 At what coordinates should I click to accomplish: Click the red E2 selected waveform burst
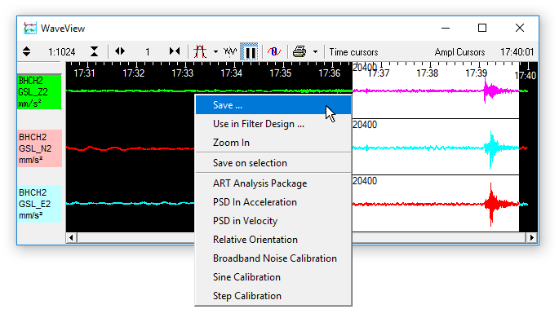coord(491,204)
